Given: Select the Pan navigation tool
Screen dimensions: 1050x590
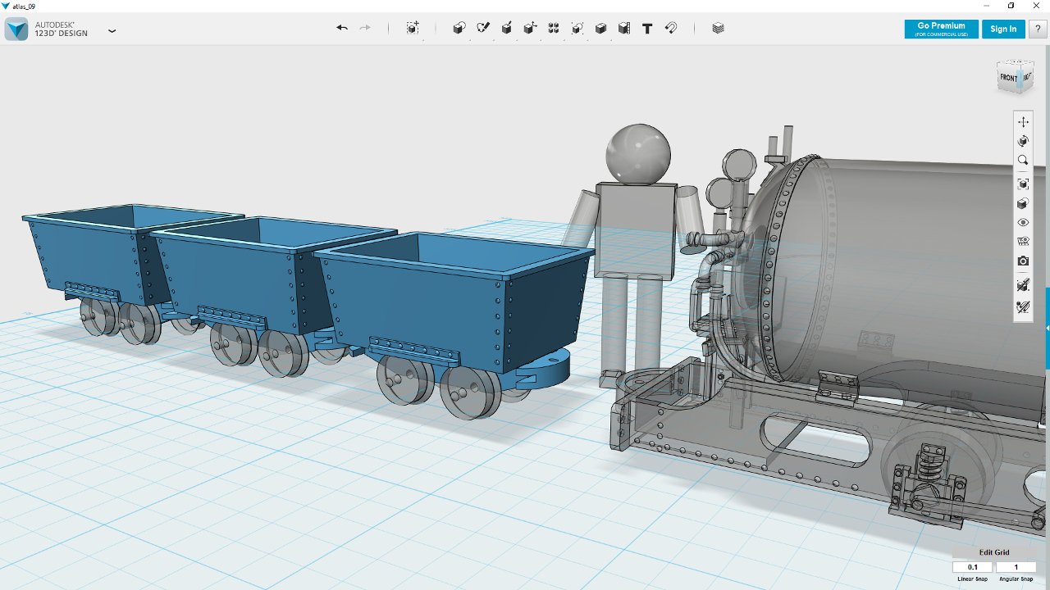Looking at the screenshot, I should coord(1023,121).
